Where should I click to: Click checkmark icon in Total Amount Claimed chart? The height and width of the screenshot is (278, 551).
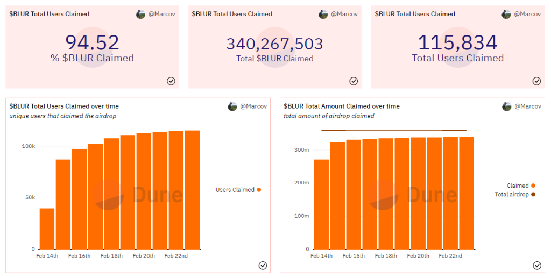537,266
